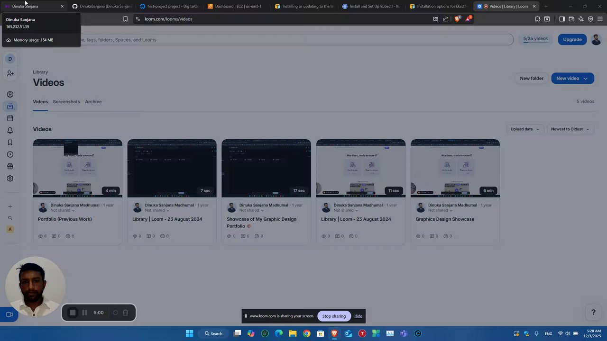
Task: Click the Brave Shields lion icon
Action: coord(457,19)
